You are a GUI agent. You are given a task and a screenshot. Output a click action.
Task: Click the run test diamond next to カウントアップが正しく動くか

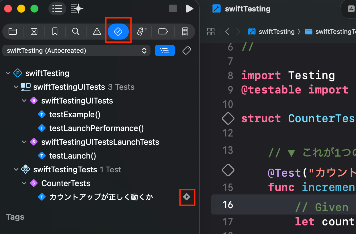pyautogui.click(x=187, y=197)
